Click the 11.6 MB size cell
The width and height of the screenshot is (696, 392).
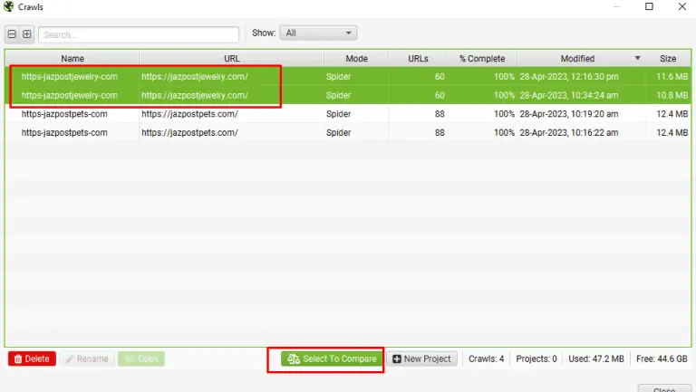(672, 76)
